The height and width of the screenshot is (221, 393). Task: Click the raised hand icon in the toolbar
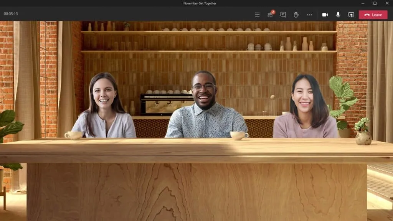tap(296, 15)
